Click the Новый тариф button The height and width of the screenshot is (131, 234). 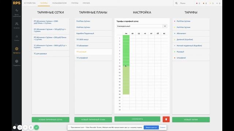point(191,120)
